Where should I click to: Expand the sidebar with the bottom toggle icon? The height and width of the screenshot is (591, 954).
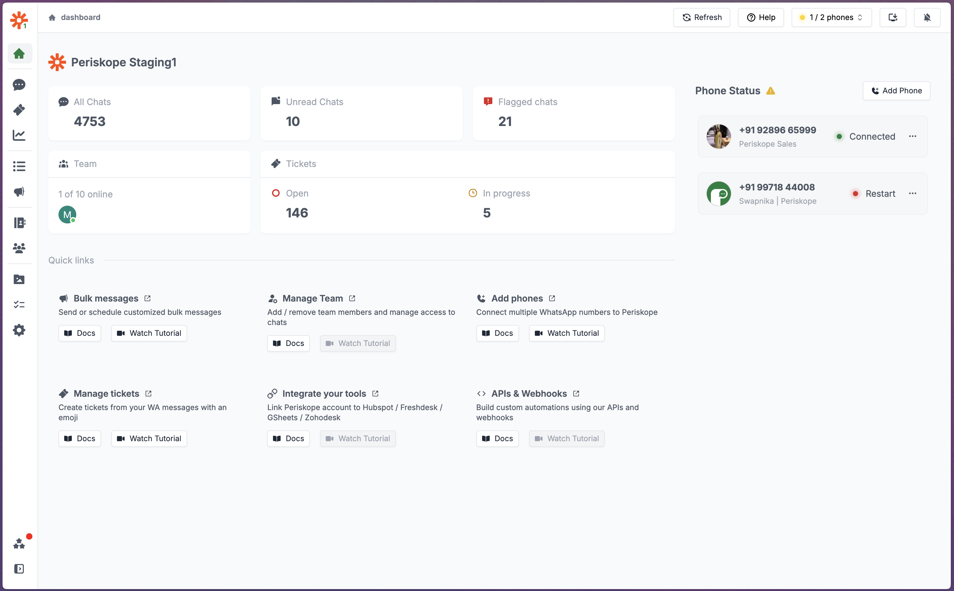(19, 569)
